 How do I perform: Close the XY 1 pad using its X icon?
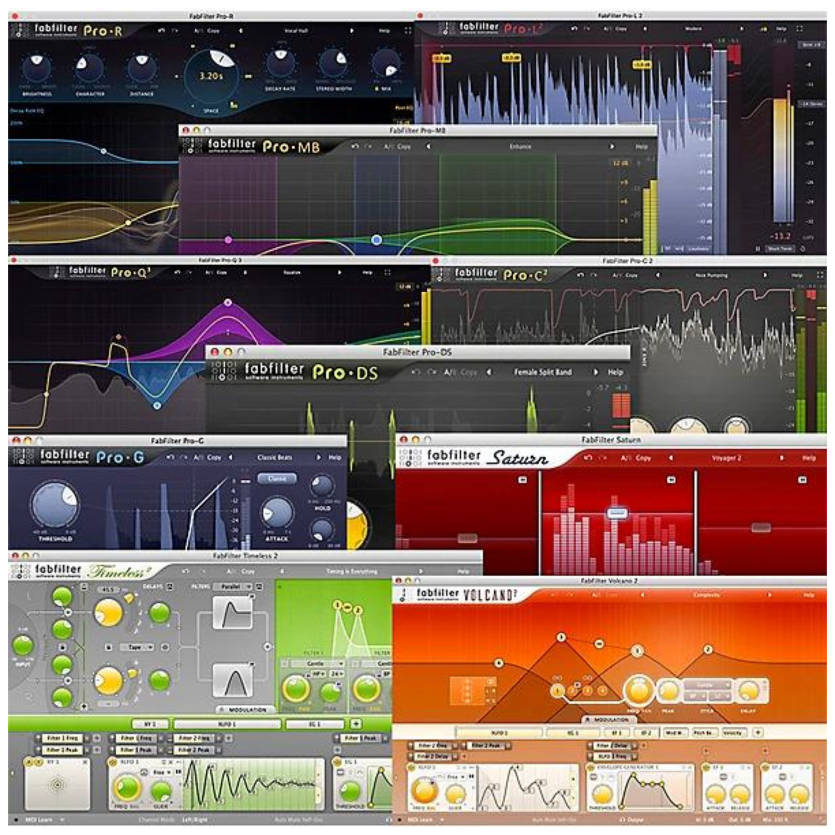pos(84,763)
